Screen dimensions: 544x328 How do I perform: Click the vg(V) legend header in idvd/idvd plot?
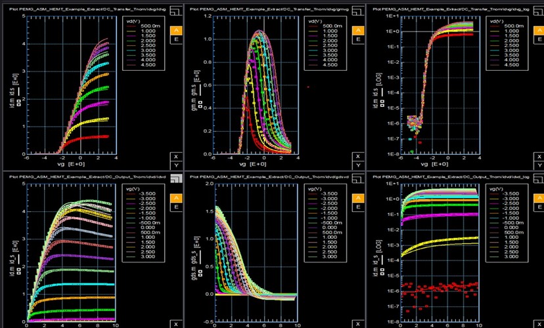[x=133, y=189]
